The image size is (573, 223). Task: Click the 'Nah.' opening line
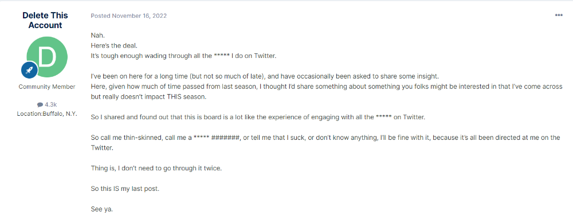[97, 36]
